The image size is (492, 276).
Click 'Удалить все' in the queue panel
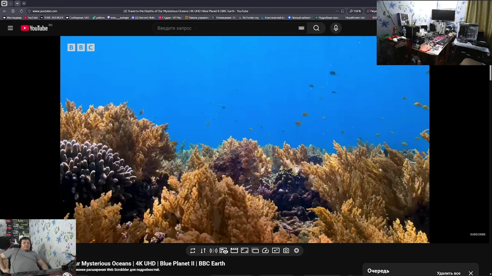(449, 273)
